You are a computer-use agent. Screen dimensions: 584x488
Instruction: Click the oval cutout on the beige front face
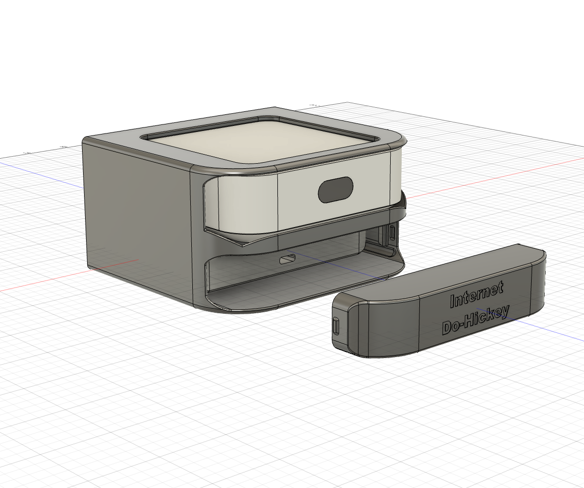(x=335, y=190)
